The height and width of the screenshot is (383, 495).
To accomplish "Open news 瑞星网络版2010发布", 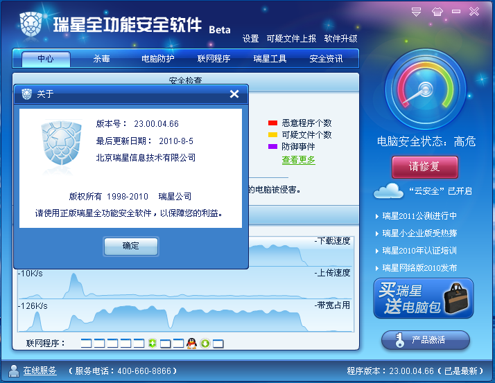I will (x=419, y=268).
